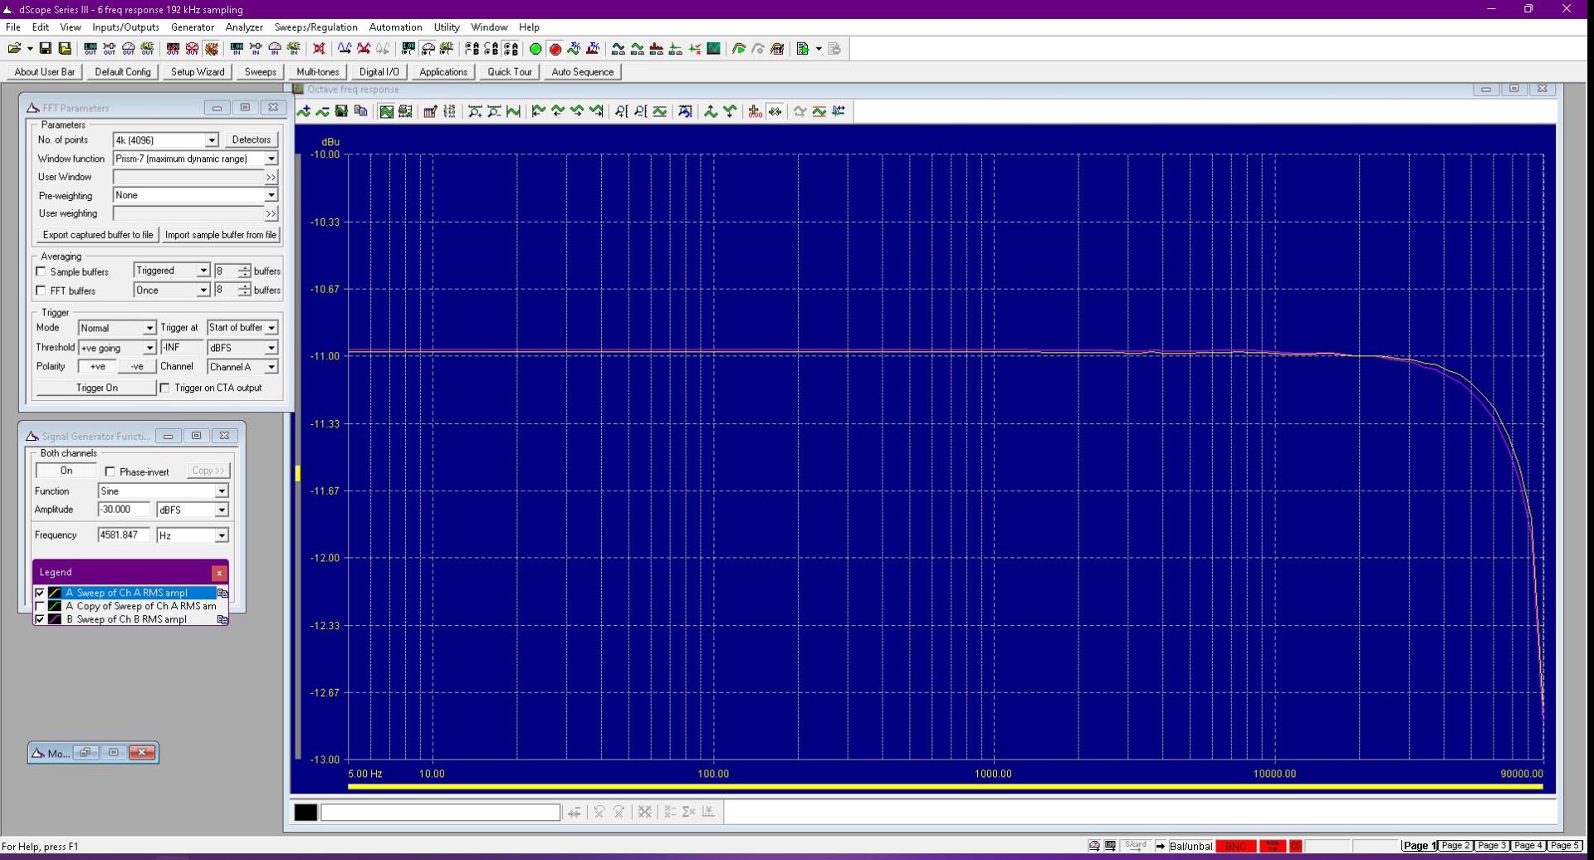Open the Analyzer menu
Screen dimensions: 1594x860
(244, 27)
